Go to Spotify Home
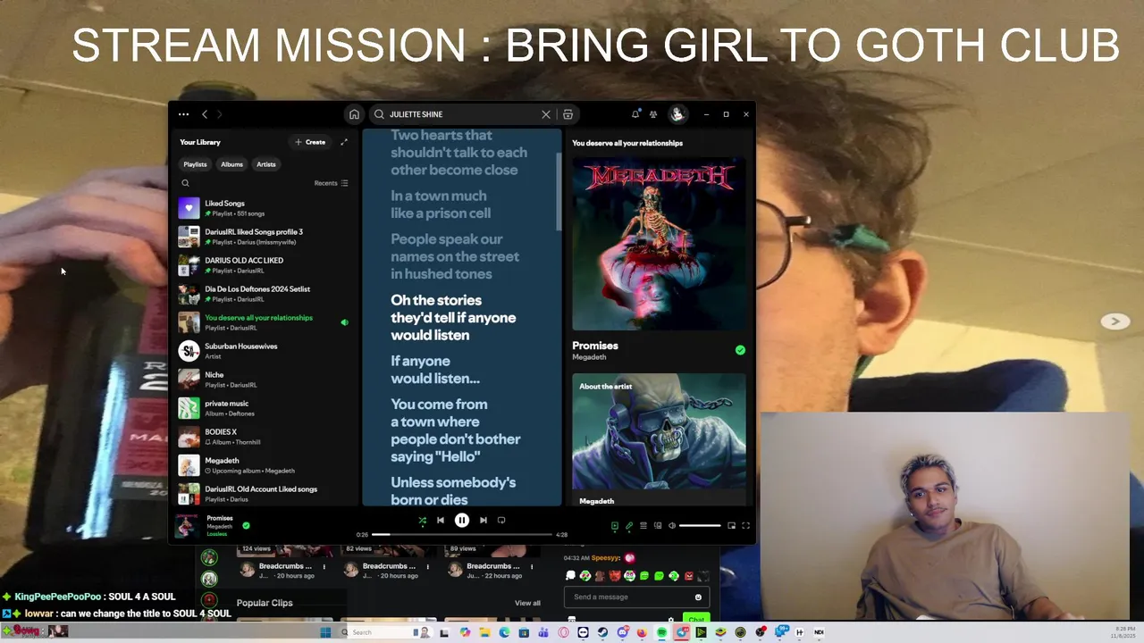 point(354,114)
